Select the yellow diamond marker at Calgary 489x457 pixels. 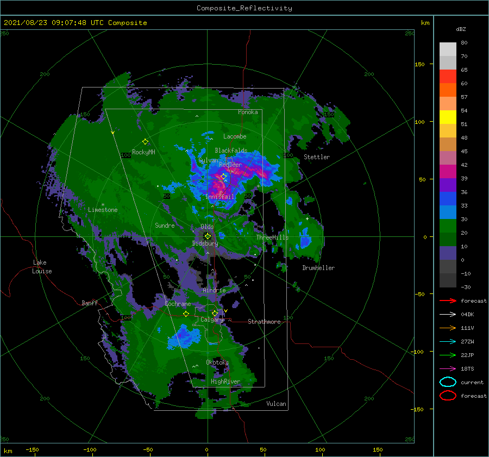215,313
